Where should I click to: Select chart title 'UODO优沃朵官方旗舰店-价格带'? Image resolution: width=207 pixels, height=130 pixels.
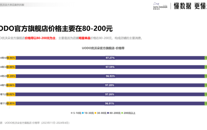pyautogui.click(x=103, y=48)
